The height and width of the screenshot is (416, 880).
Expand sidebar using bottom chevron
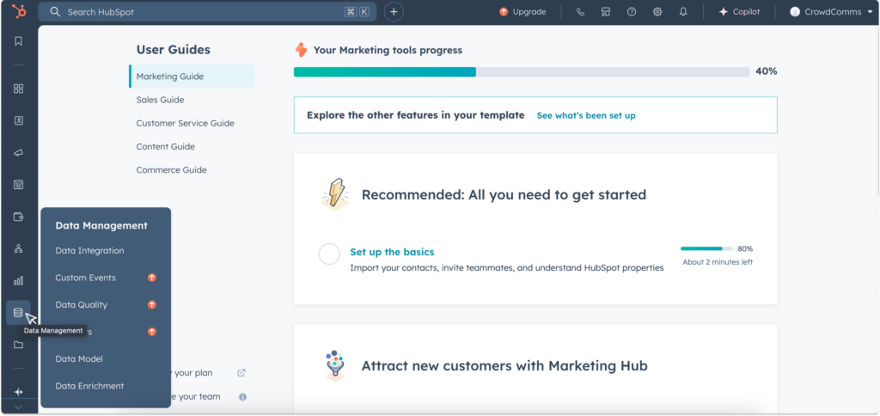[x=19, y=407]
